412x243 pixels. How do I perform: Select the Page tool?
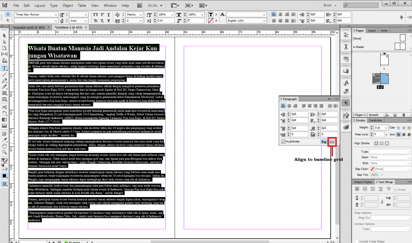pos(4,48)
